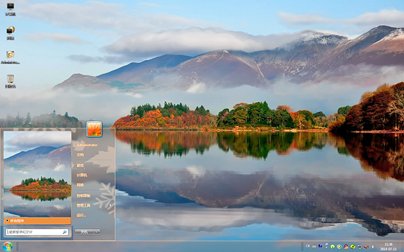Click the yellow-green round tray icon
Image resolution: width=404 pixels, height=252 pixels.
[x=353, y=247]
